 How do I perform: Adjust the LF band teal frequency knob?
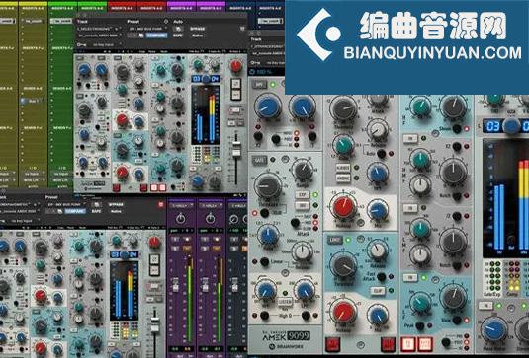(x=420, y=302)
